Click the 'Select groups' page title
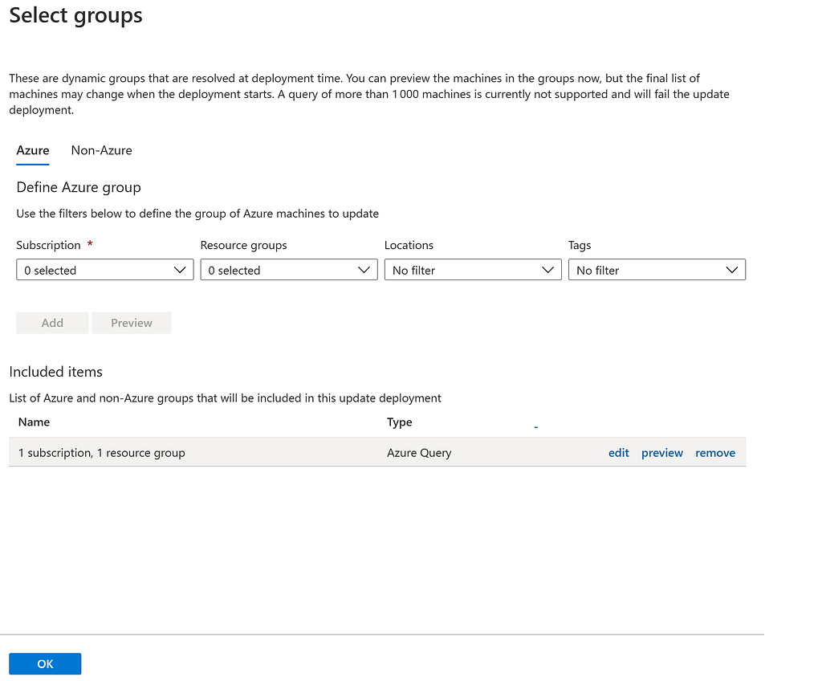Viewport: 822px width, 681px height. coord(75,16)
